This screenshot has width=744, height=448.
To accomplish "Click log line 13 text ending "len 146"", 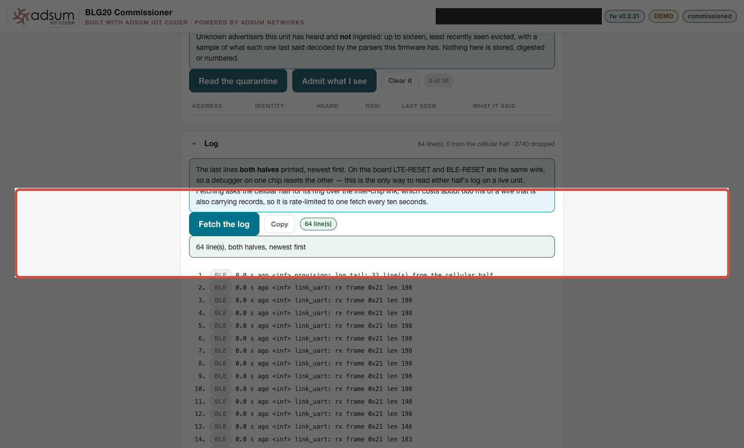I will (324, 427).
